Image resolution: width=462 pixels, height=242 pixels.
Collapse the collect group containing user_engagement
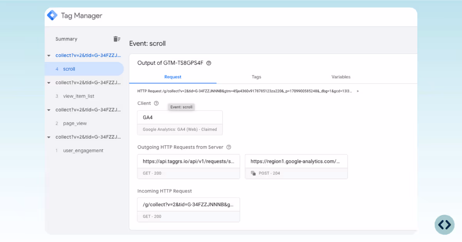(x=49, y=137)
